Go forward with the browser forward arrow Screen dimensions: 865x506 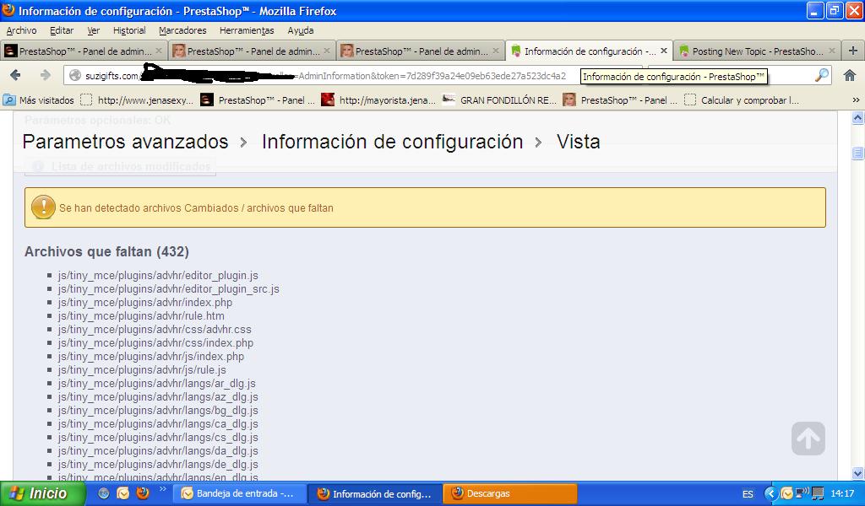point(46,75)
